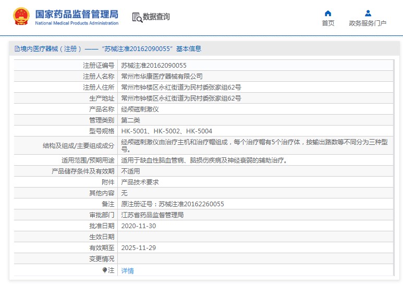403x286 pixels.
Task: Click the person icon above 政务服务门户
Action: click(368, 13)
